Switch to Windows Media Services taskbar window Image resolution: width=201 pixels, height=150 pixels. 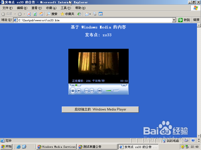coord(56,147)
